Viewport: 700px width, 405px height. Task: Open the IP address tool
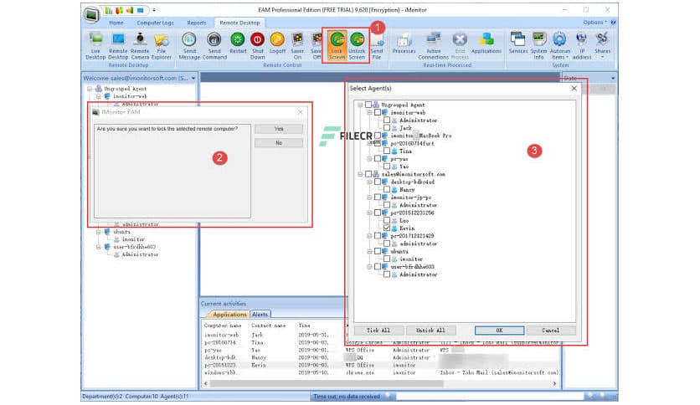[582, 46]
